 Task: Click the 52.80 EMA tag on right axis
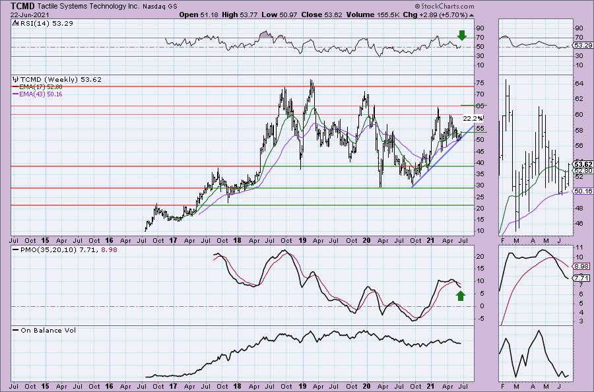583,171
